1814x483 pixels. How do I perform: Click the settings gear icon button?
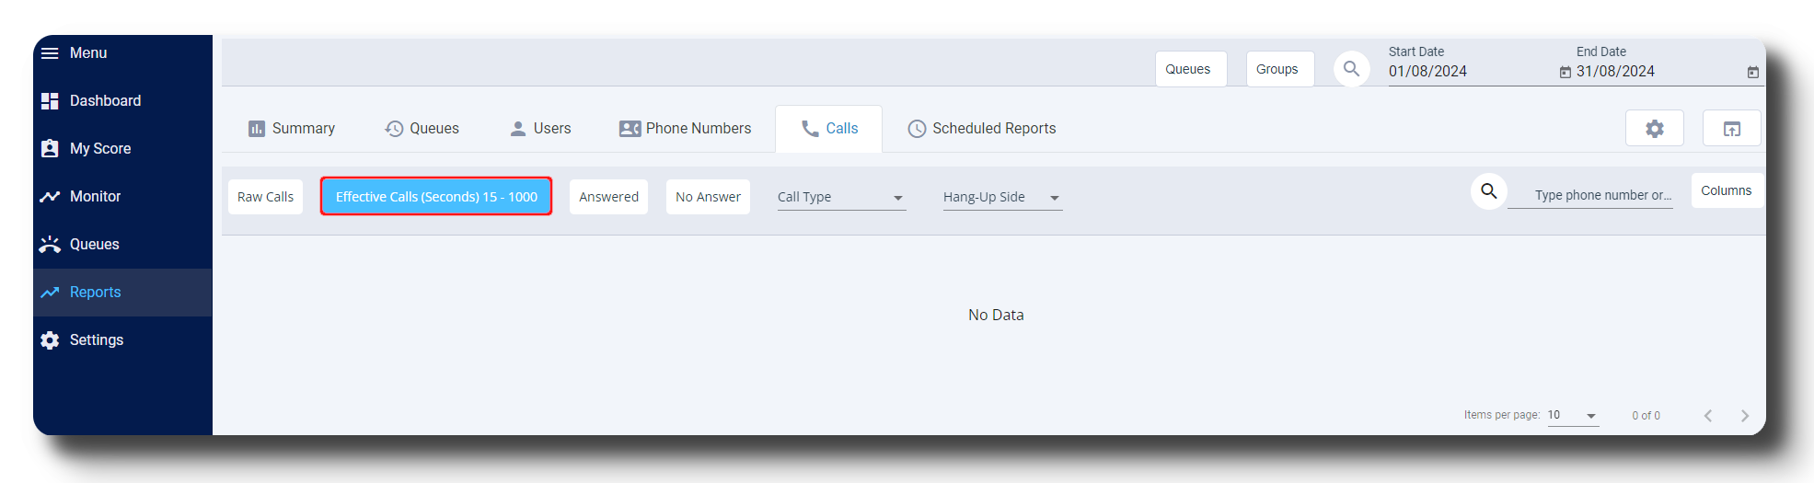[1654, 129]
